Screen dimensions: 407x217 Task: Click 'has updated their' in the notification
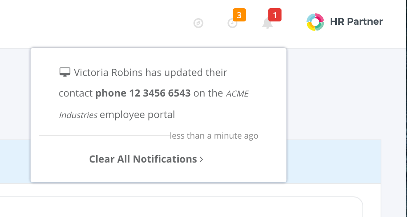186,73
